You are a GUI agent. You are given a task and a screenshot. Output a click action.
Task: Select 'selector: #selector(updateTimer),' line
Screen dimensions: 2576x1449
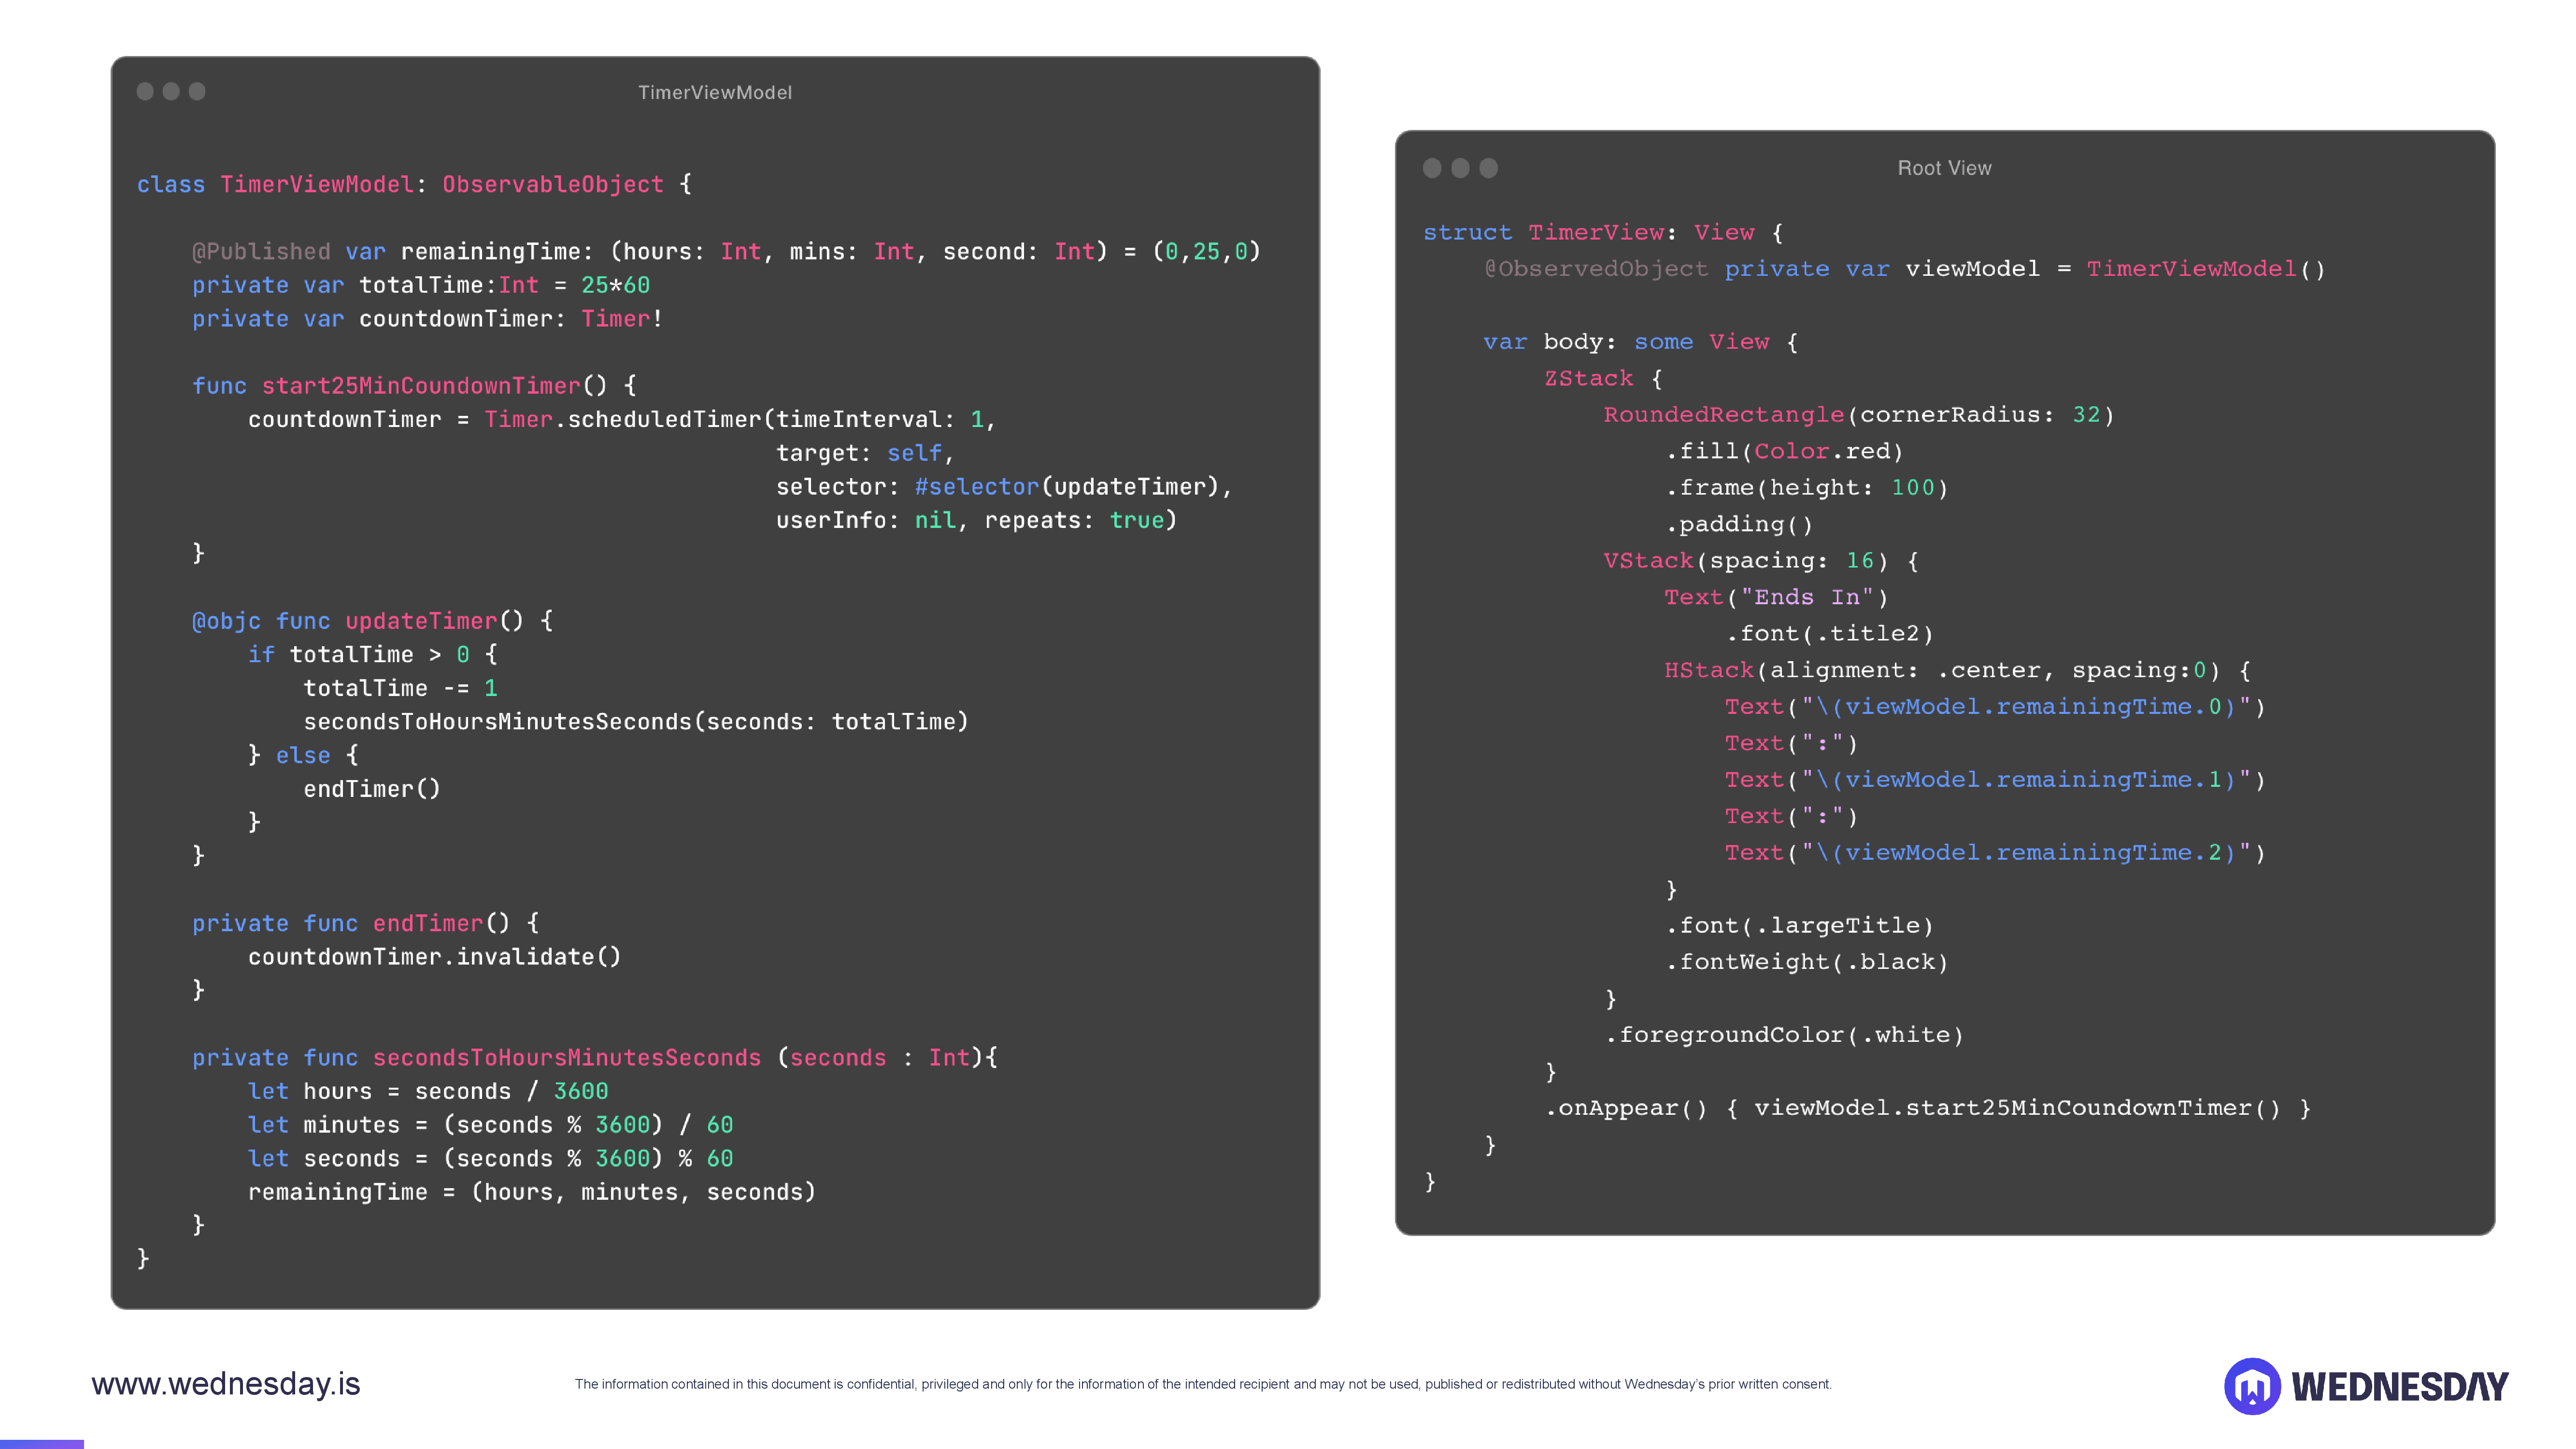(x=1004, y=487)
